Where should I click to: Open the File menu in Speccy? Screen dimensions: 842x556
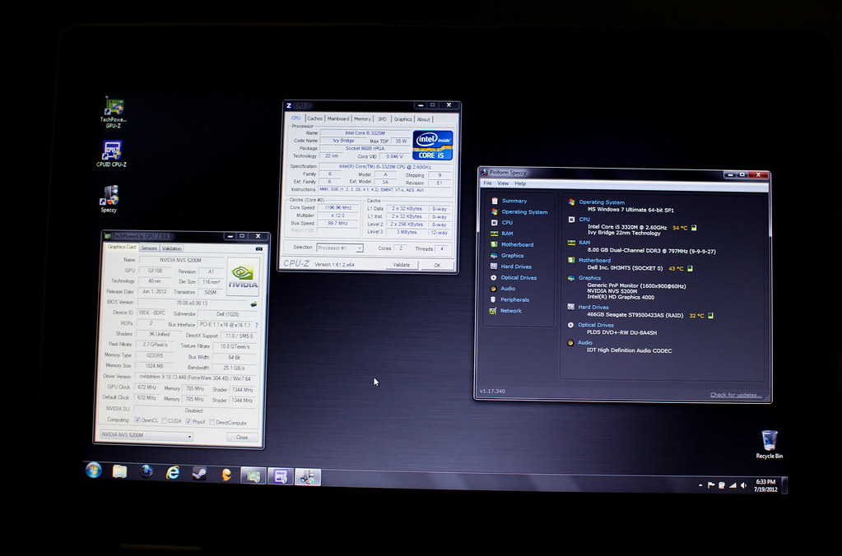[487, 183]
